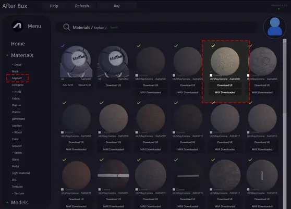Tick the Corona checkbox under Asphalt03
291x209 pixels.
tap(137, 75)
